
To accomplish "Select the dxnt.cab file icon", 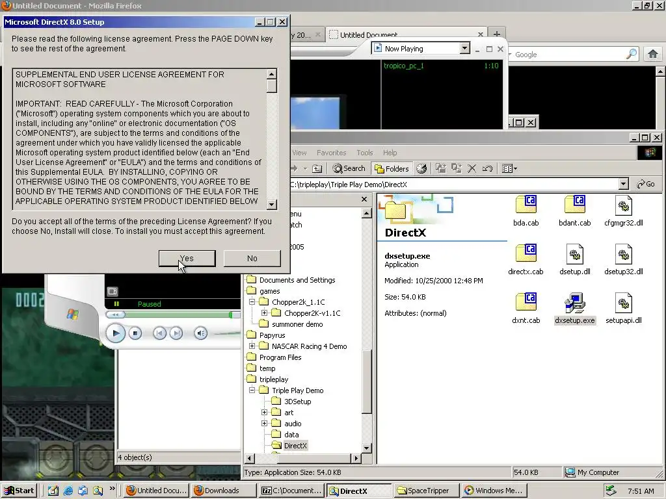I will 526,309.
